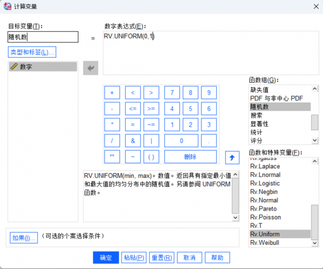The width and height of the screenshot is (323, 269).
Task: Select Rv.T function
Action: click(280, 225)
